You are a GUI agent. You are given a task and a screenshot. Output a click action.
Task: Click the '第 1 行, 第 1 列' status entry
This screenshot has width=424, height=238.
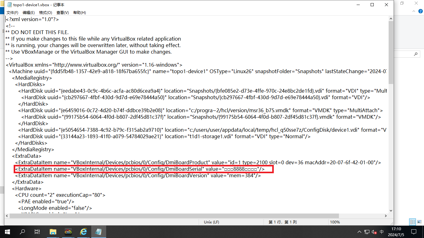click(282, 222)
